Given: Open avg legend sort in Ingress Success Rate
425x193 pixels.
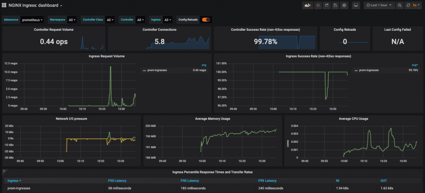Looking at the screenshot, I should pyautogui.click(x=415, y=65).
